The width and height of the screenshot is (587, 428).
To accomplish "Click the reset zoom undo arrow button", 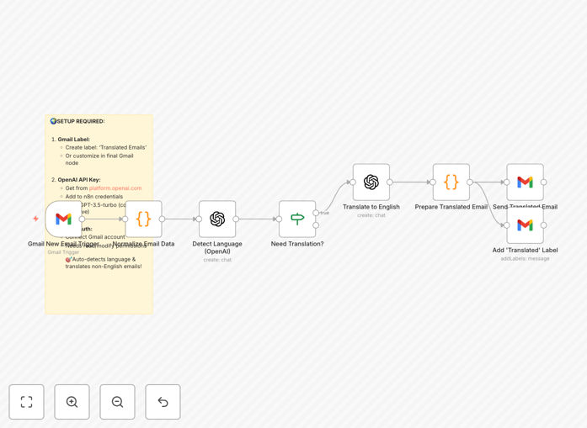I will point(163,402).
